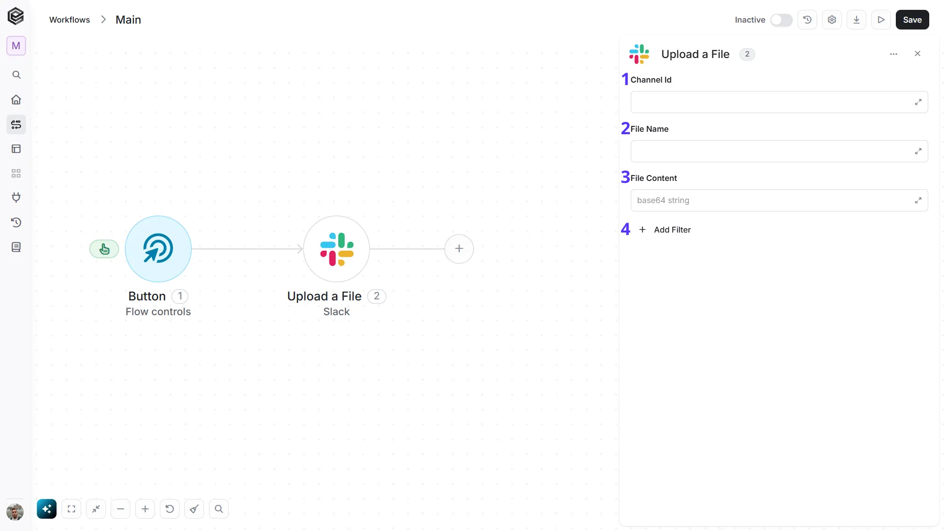Expand the File Name field editor
The height and width of the screenshot is (531, 944).
(918, 151)
